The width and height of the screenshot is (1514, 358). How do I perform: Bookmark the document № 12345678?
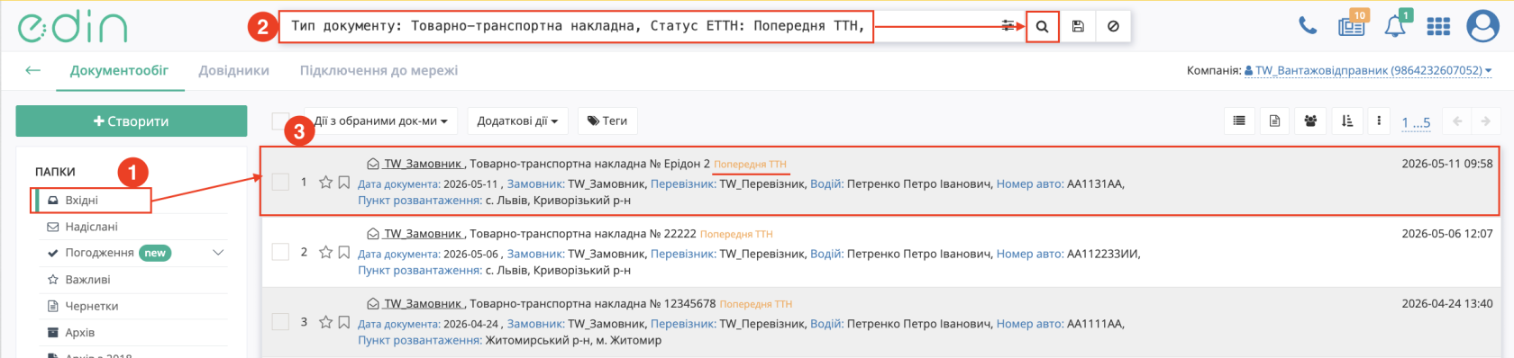pyautogui.click(x=344, y=322)
